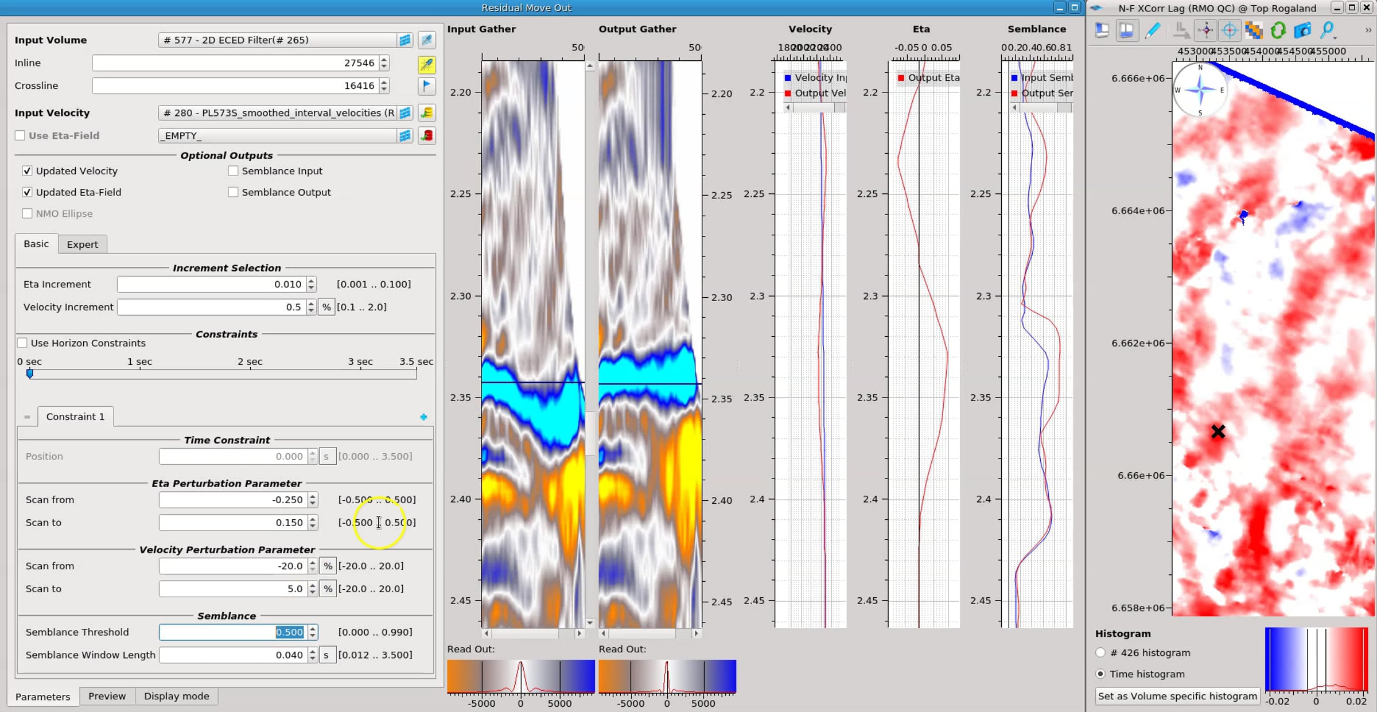Uncheck Updated Velocity output

27,171
